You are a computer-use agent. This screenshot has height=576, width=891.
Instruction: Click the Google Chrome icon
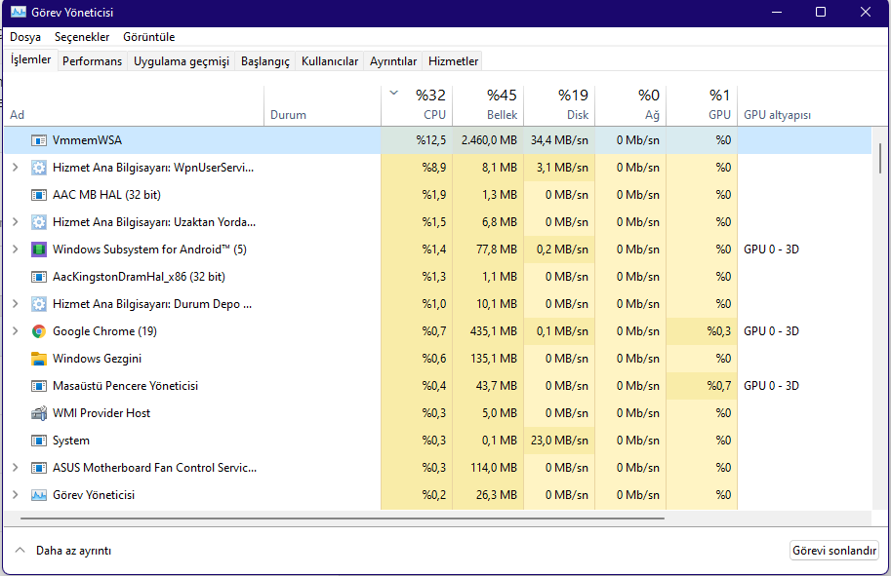39,330
